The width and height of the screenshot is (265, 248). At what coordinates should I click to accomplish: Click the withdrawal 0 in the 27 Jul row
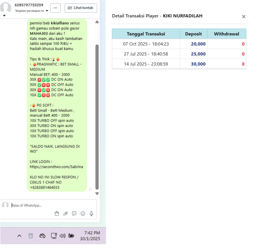coord(243,54)
